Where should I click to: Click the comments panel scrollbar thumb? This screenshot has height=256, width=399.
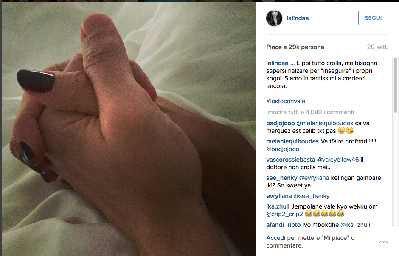pos(396,85)
